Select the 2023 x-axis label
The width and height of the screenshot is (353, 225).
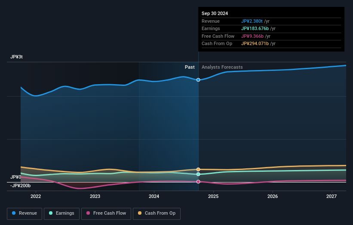coord(95,197)
